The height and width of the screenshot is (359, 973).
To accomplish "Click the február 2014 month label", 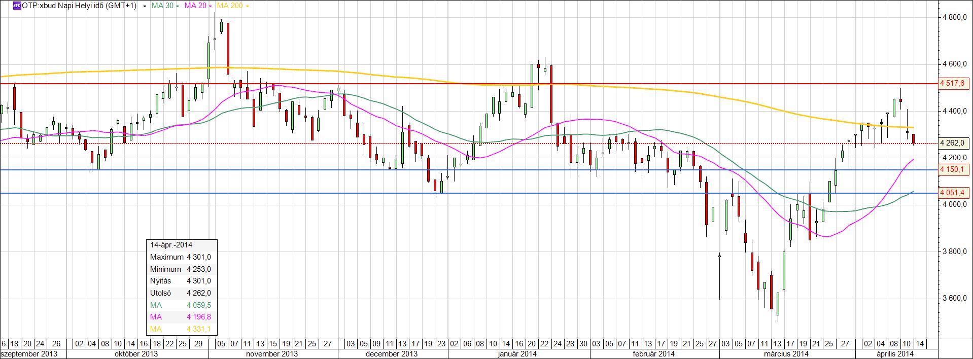I will coord(653,353).
